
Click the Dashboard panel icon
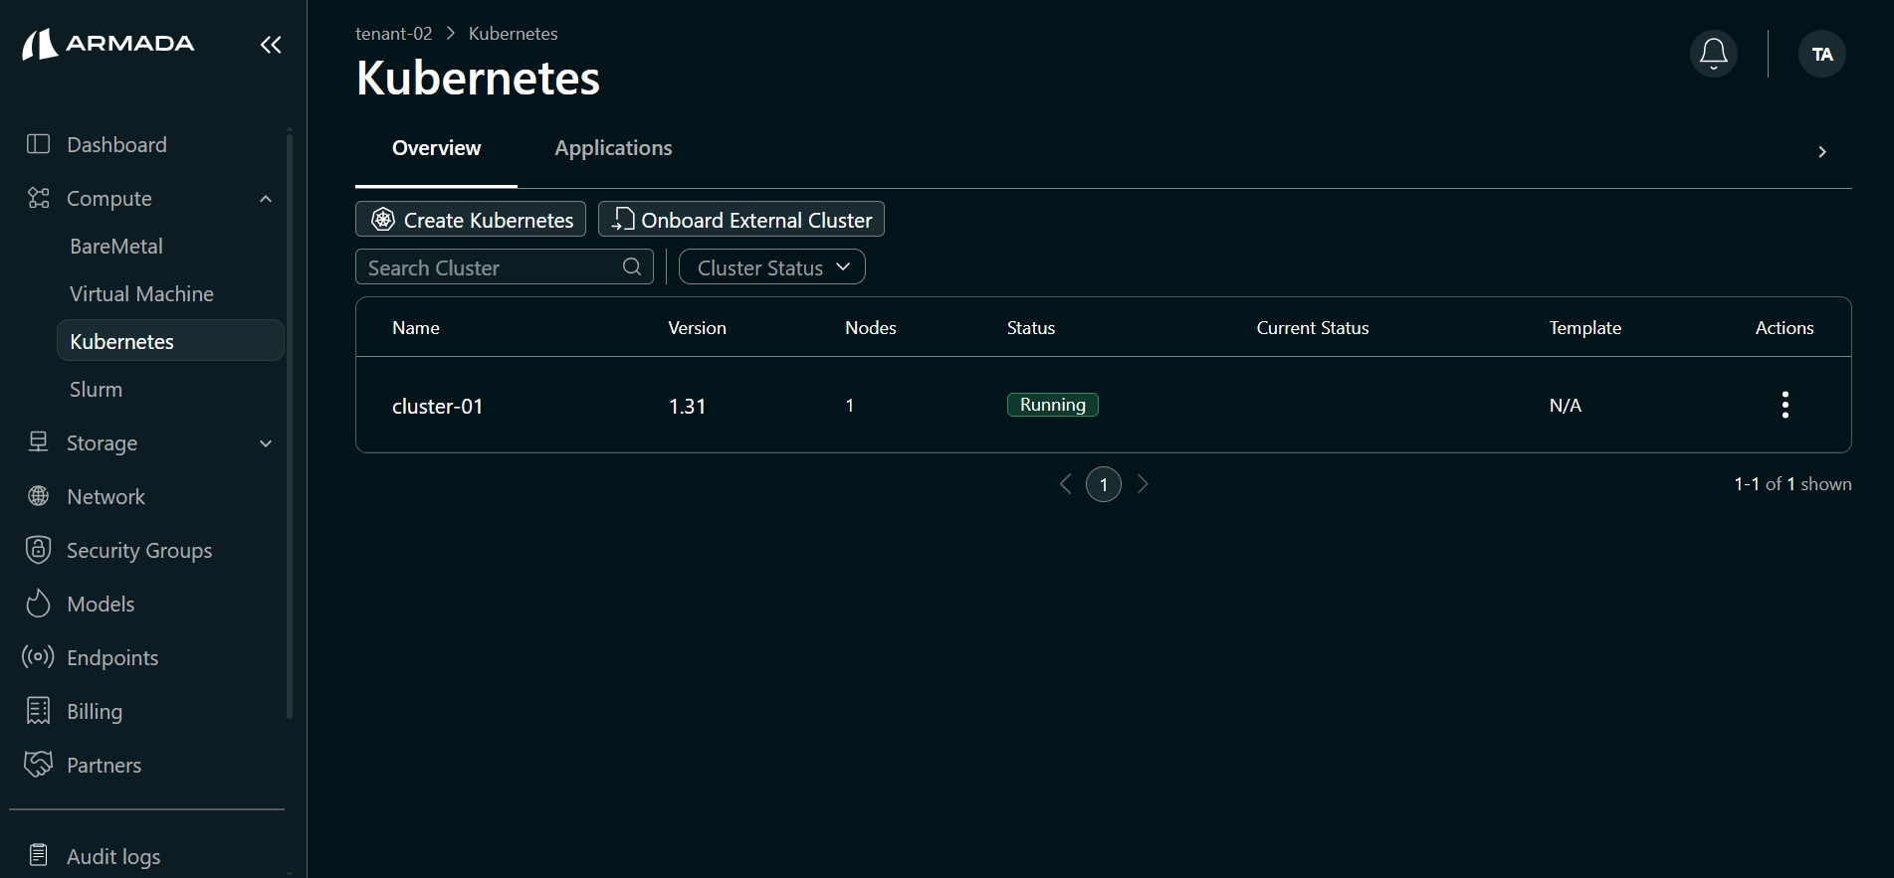(38, 144)
